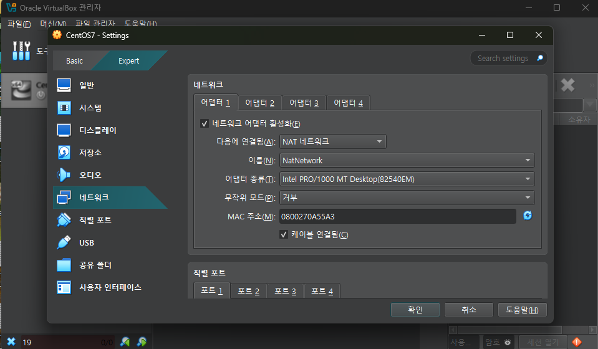Switch to 어댑터 2 tab

(260, 103)
